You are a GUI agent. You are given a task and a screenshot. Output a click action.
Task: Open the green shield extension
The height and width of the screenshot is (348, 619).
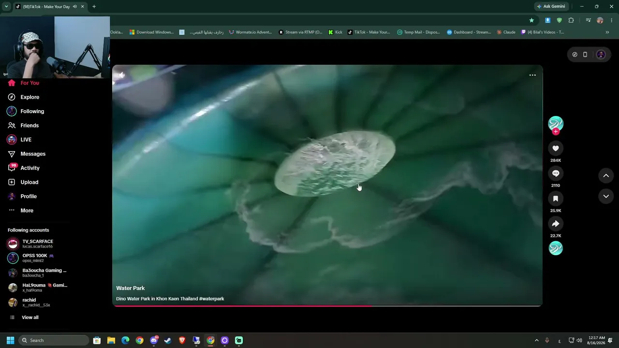560,20
